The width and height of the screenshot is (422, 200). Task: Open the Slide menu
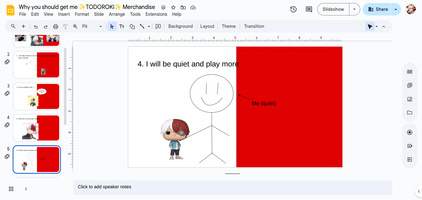pyautogui.click(x=99, y=14)
